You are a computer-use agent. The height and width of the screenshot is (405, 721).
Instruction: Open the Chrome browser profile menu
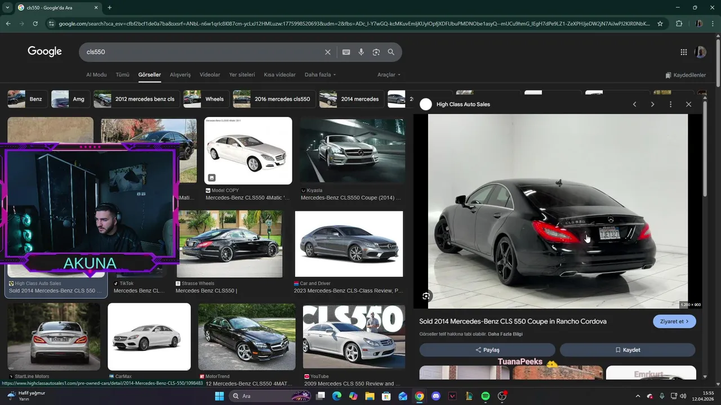(699, 24)
